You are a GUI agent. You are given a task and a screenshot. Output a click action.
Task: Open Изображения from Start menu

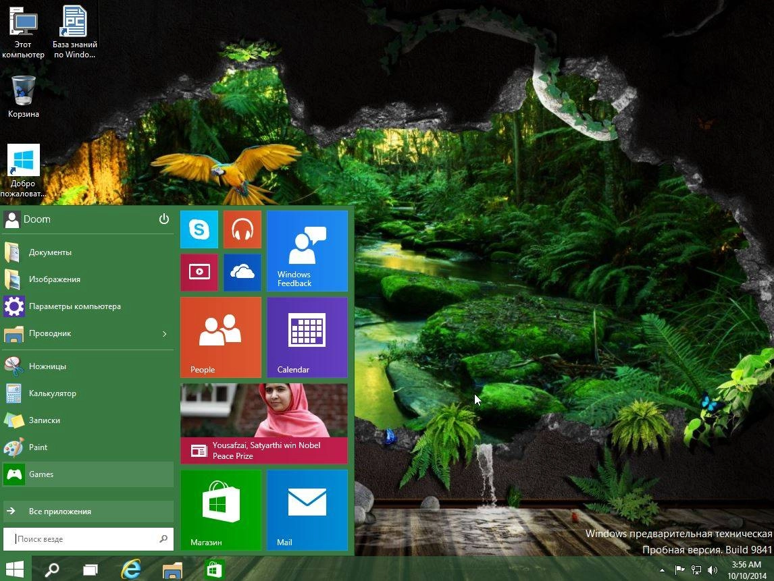click(x=88, y=279)
